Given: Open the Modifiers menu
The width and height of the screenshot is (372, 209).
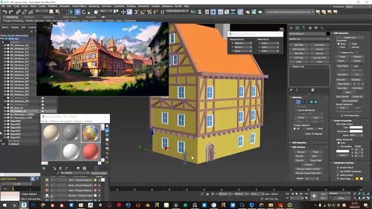Looking at the screenshot, I should coord(52,6).
